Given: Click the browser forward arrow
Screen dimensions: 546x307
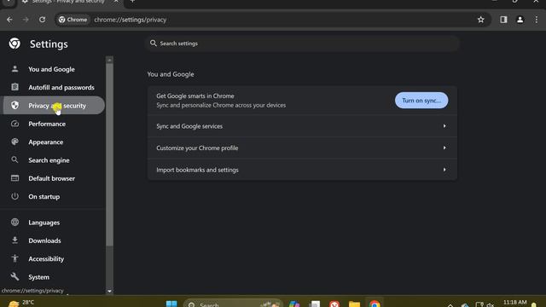Looking at the screenshot, I should [26, 20].
